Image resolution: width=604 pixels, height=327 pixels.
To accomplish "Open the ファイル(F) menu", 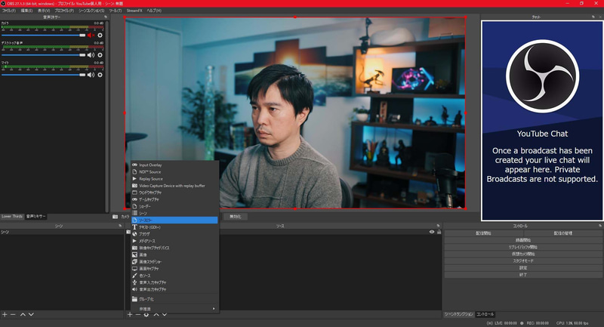I will tap(8, 11).
